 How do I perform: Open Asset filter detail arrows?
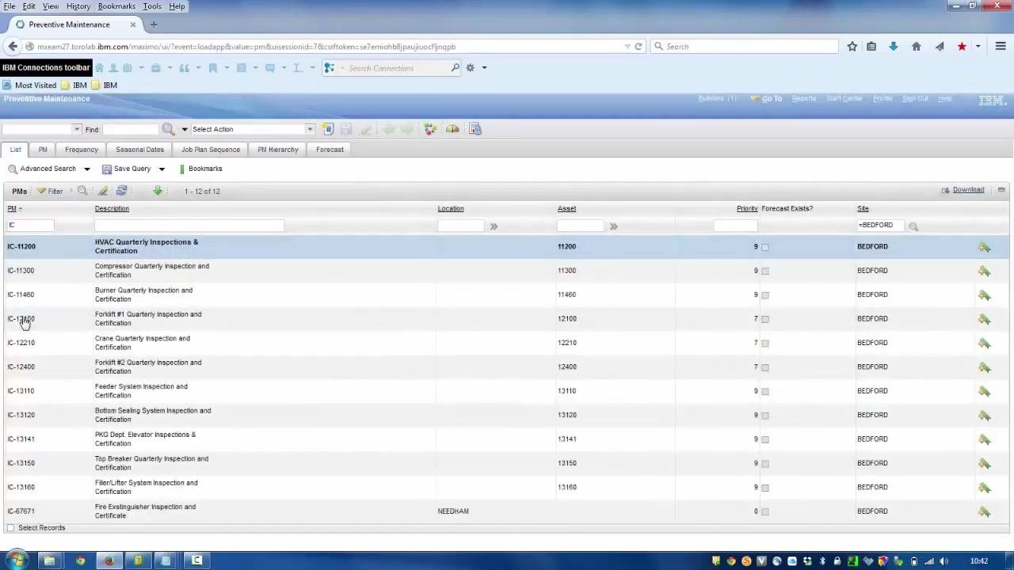(x=613, y=226)
